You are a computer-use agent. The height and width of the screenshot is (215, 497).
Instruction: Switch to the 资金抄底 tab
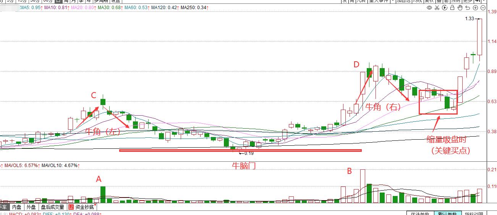pos(82,207)
